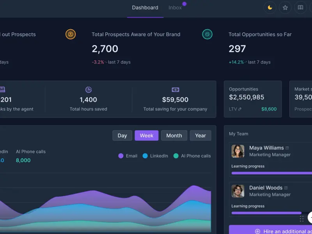This screenshot has height=234, width=312.
Task: Click the LTV edit pencil icon
Action: click(240, 109)
